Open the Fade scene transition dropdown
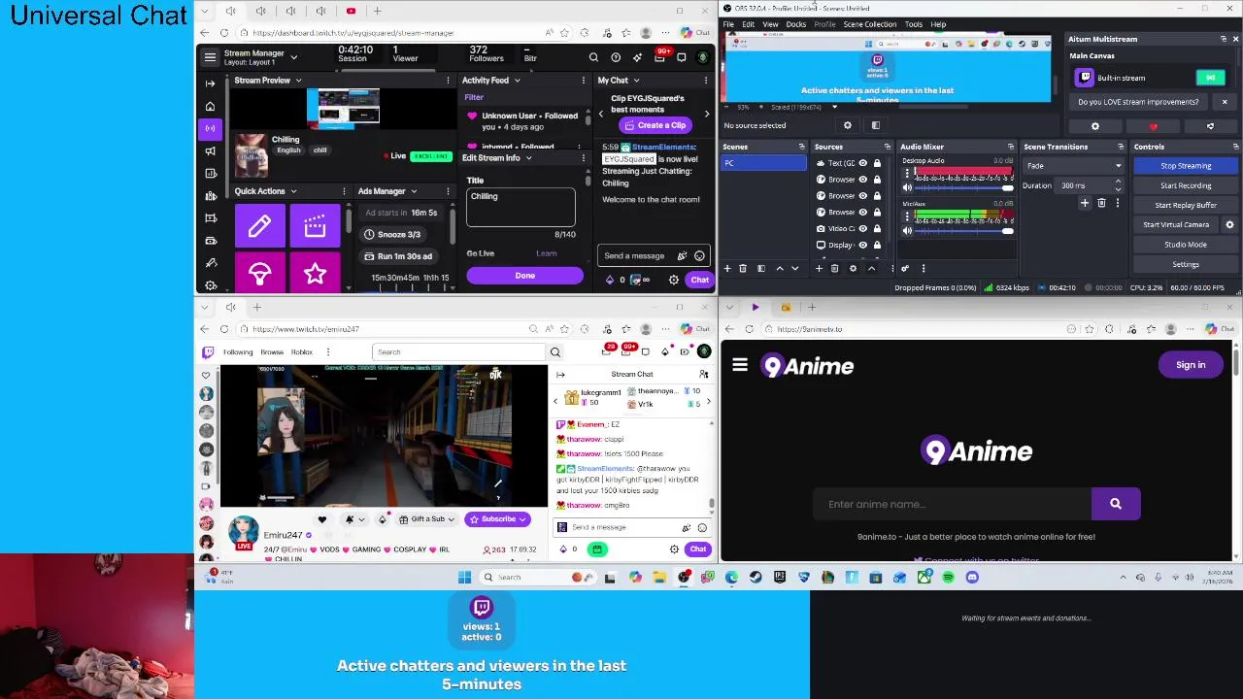The height and width of the screenshot is (699, 1243). pyautogui.click(x=1074, y=166)
